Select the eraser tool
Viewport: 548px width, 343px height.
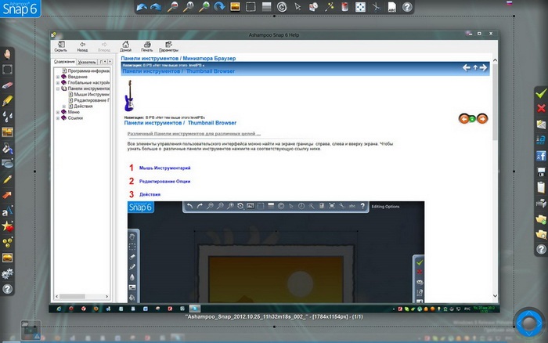coord(7,85)
